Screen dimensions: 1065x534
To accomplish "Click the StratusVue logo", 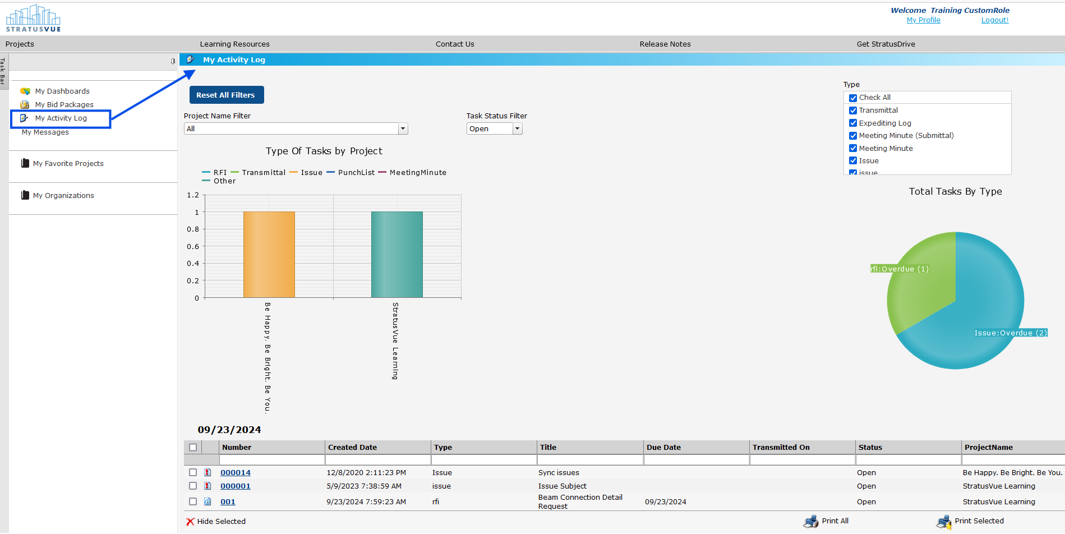I will point(33,19).
